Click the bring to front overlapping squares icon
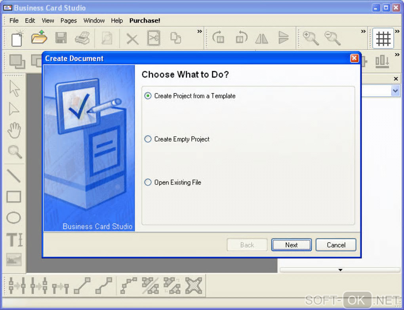Viewport: 404px width, 310px height. (17, 61)
